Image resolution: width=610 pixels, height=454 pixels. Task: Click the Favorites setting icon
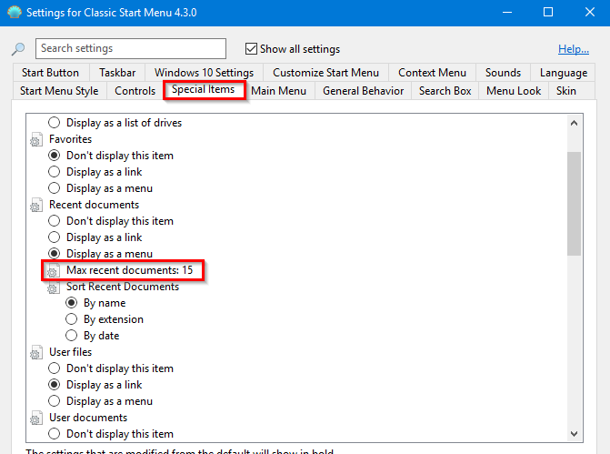[37, 139]
